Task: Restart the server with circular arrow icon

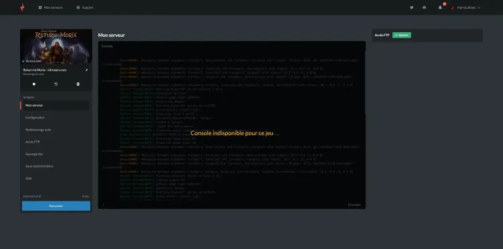Action: click(x=56, y=84)
